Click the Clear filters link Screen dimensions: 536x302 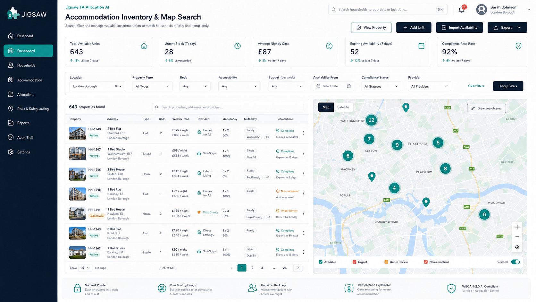(476, 86)
